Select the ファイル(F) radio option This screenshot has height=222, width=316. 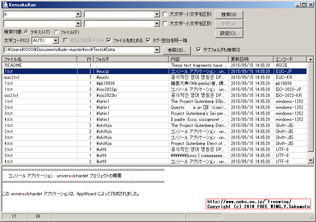click(56, 32)
